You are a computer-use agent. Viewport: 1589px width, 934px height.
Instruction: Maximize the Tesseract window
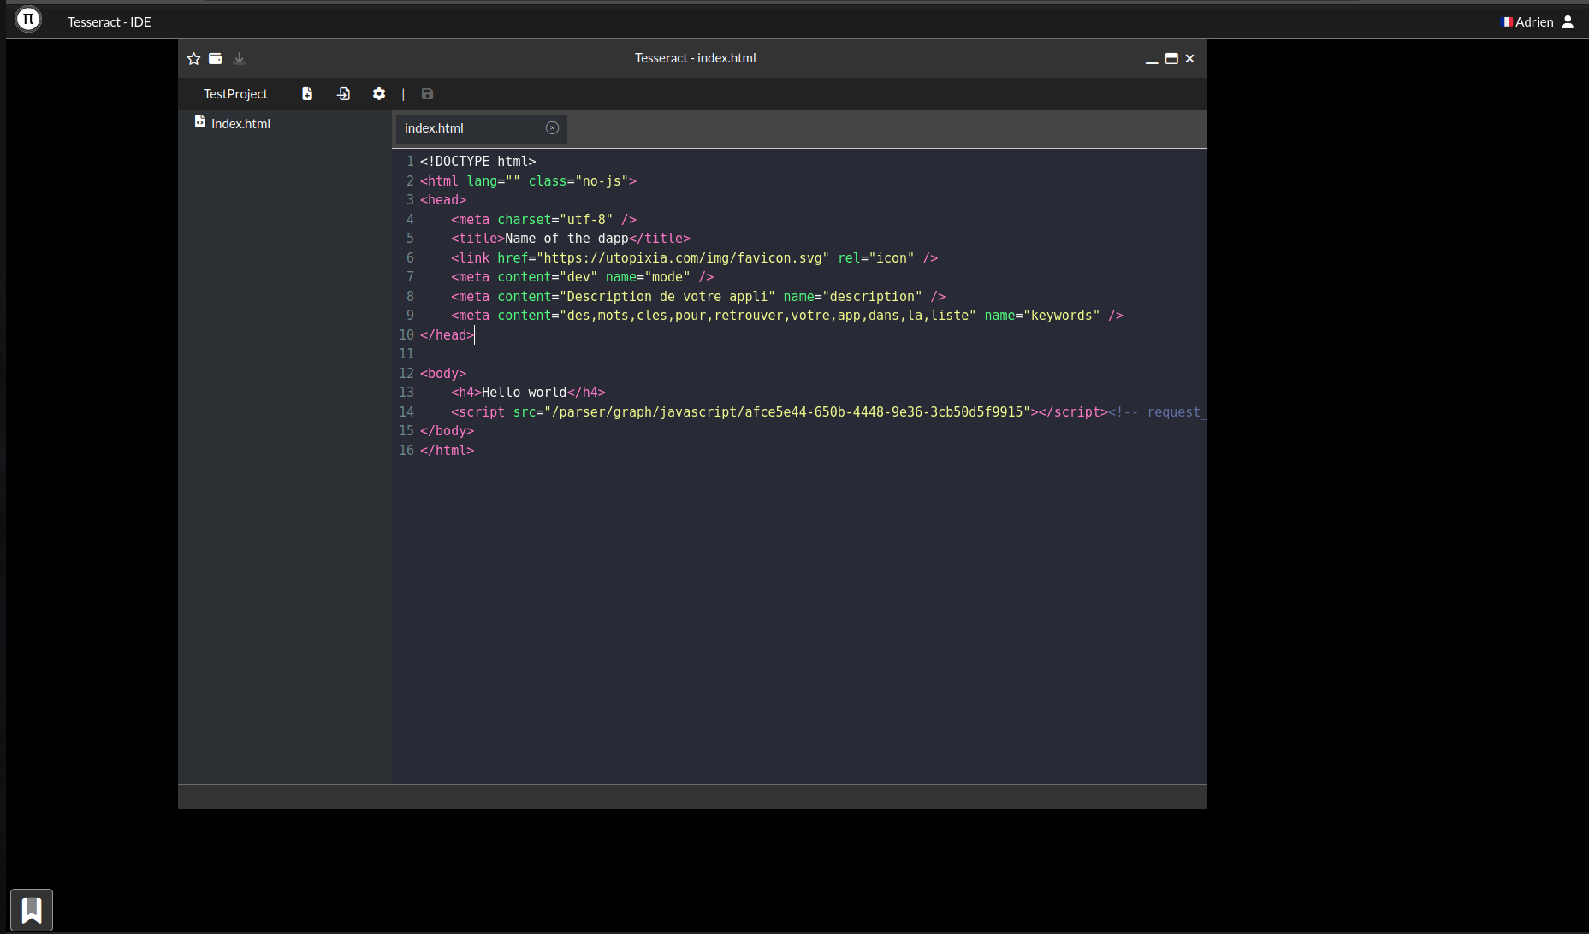point(1171,58)
